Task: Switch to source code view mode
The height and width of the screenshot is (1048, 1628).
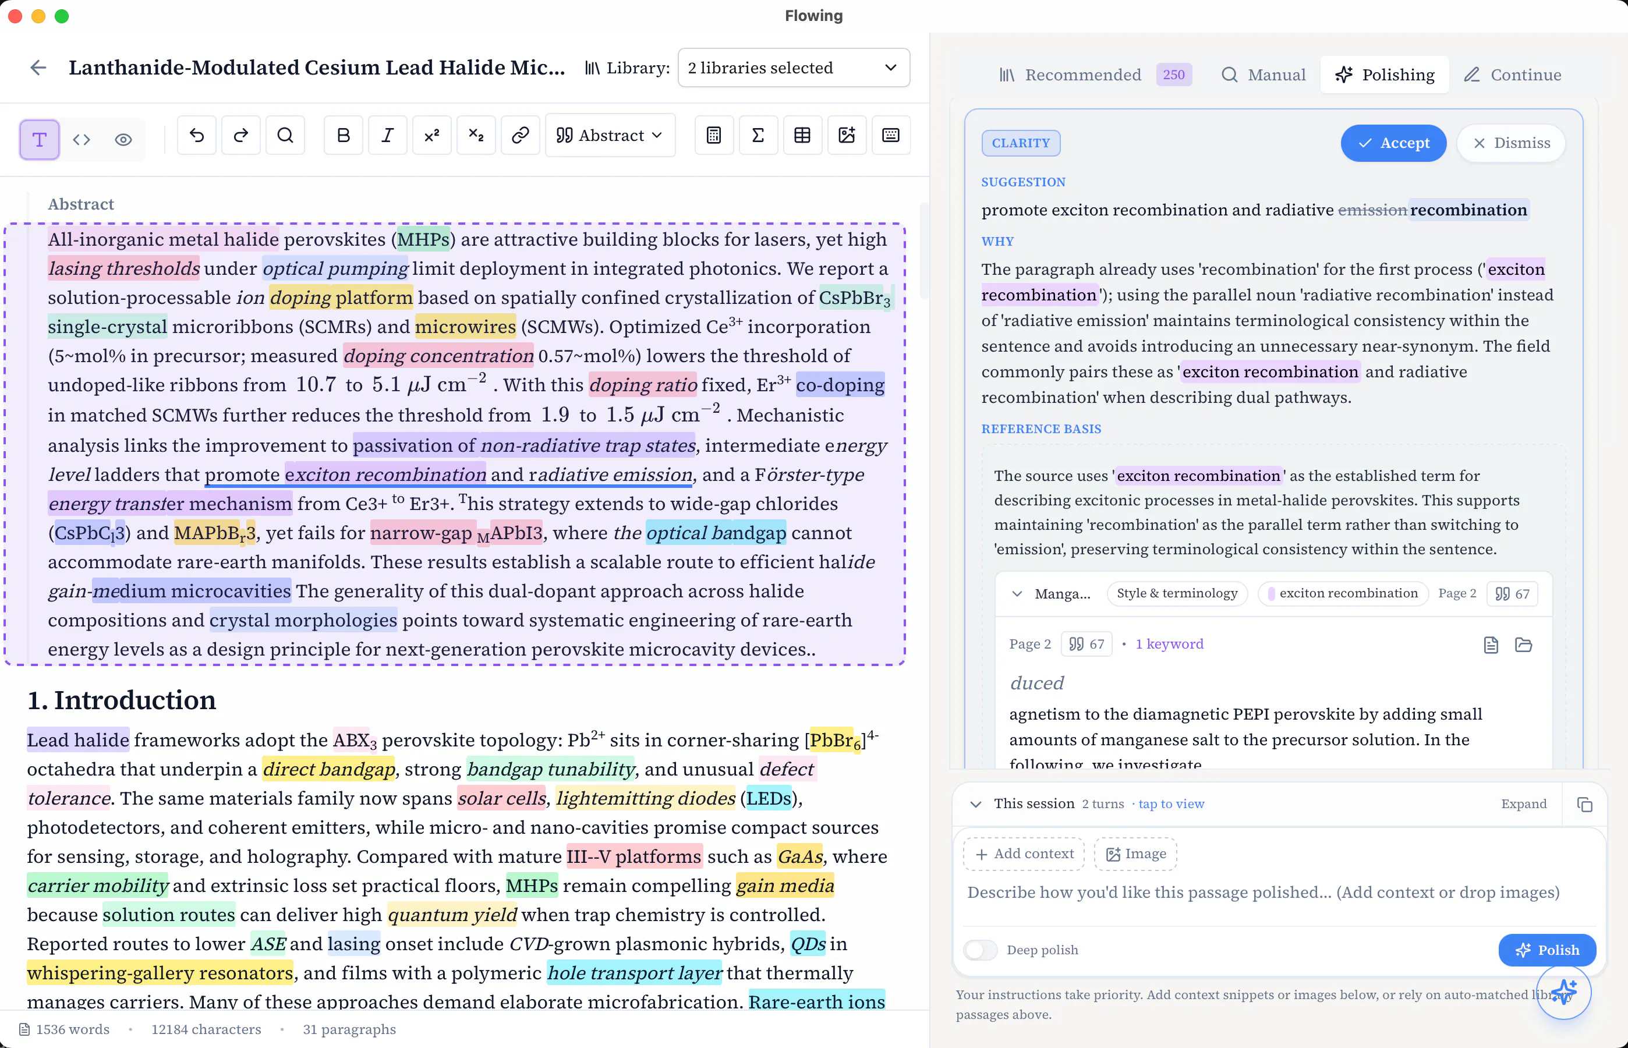Action: pyautogui.click(x=82, y=140)
